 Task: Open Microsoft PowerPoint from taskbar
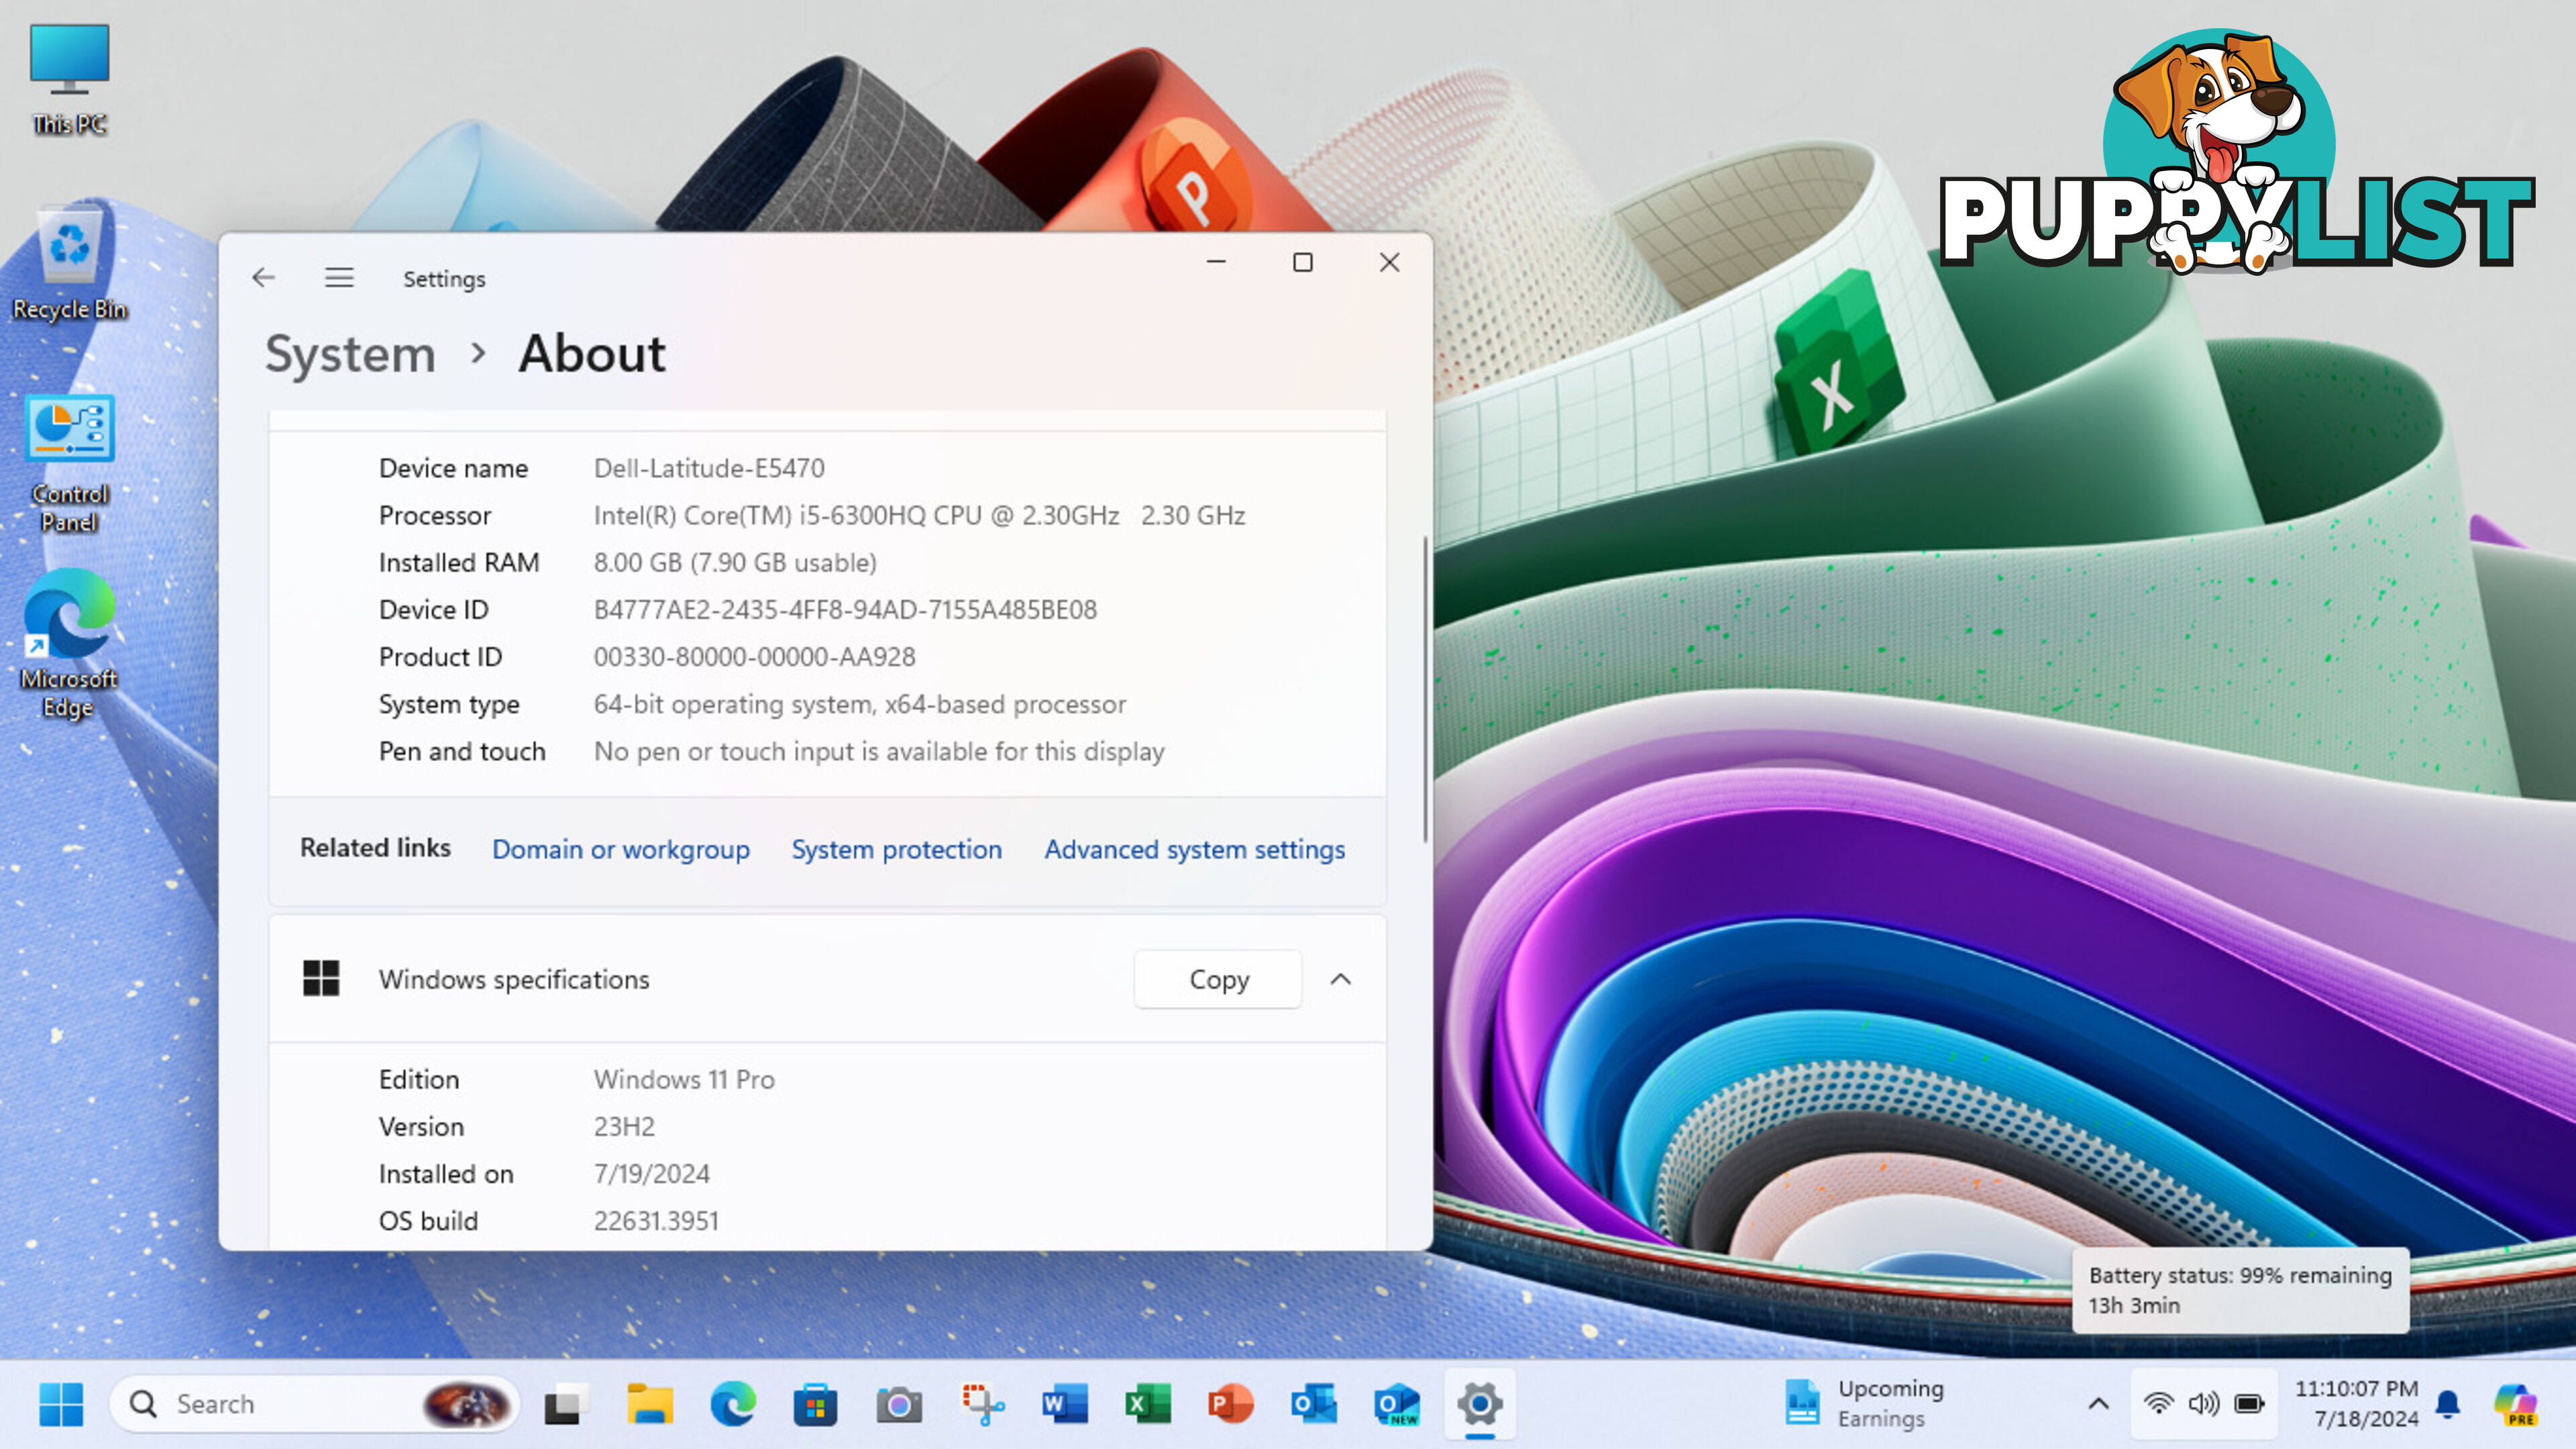coord(1230,1403)
